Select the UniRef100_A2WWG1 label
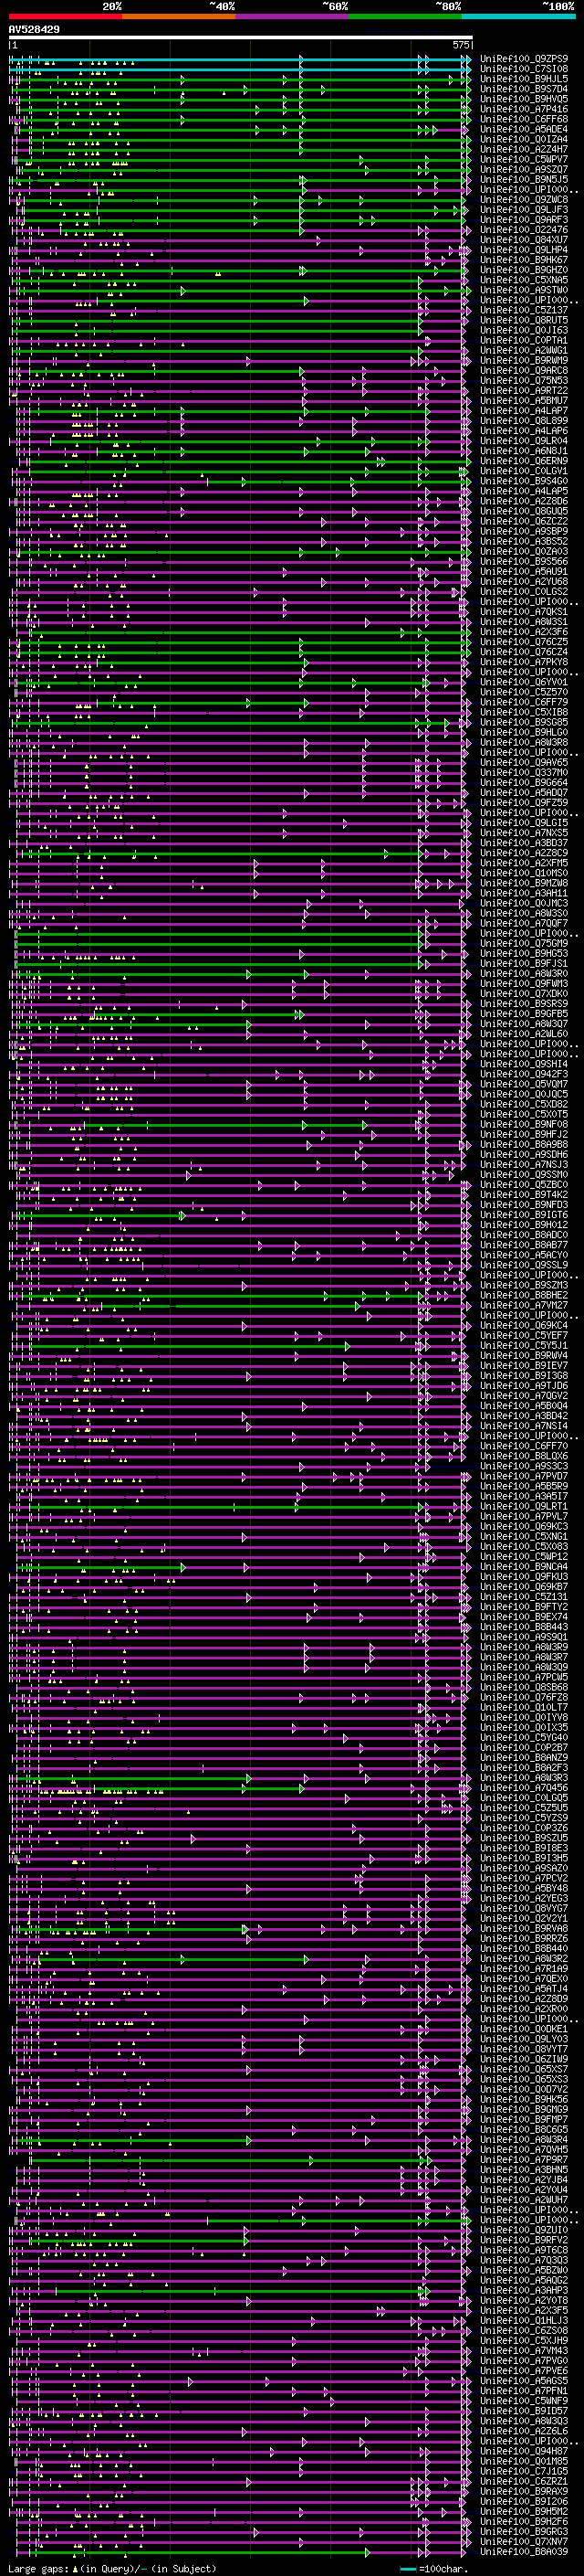Image resolution: width=584 pixels, height=2576 pixels. [x=524, y=350]
